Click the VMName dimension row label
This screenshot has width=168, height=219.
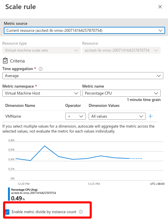[x=13, y=116]
